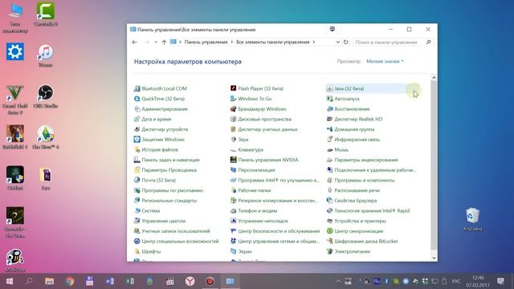
Task: Open the Программы и компоненты link
Action: (x=364, y=180)
